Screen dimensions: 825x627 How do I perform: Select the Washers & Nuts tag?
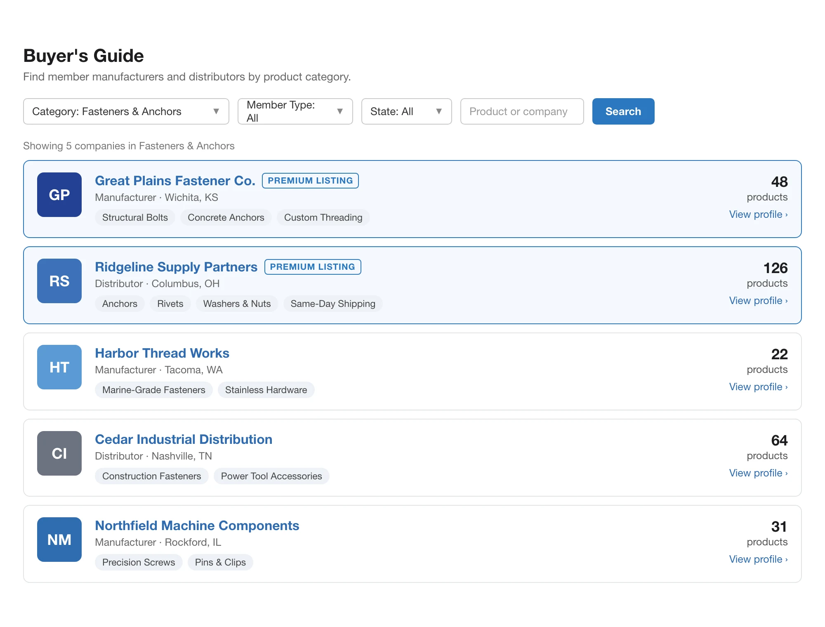pos(237,304)
